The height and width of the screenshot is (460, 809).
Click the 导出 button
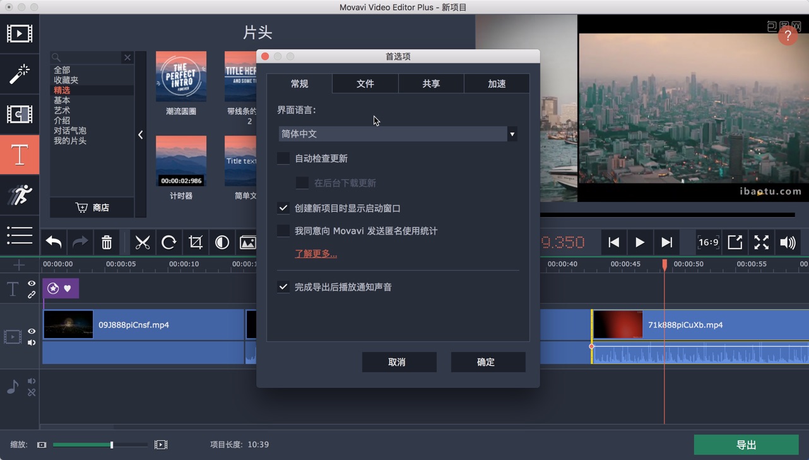tap(747, 444)
